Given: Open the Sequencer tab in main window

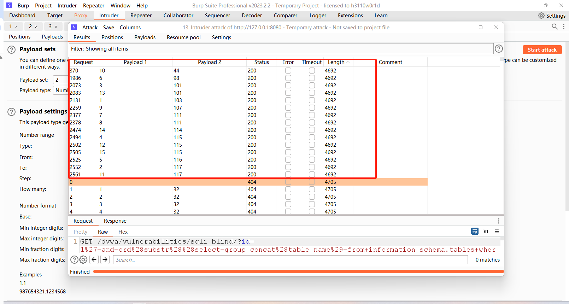Looking at the screenshot, I should pos(217,16).
